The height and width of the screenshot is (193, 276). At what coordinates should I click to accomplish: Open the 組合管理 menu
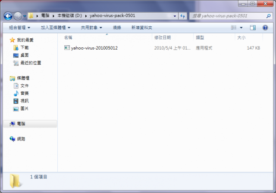tap(19, 28)
